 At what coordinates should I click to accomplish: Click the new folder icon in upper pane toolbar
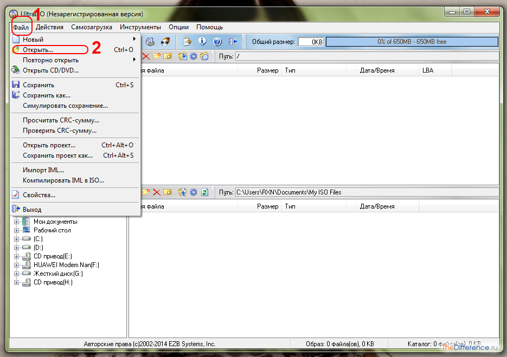157,56
